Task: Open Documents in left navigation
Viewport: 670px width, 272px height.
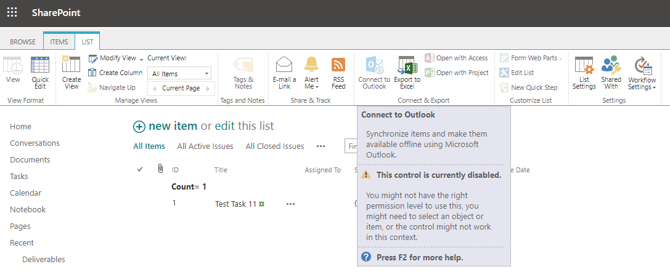Action: coord(30,160)
